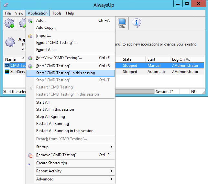This screenshot has height=184, width=208.
Task: Select Start All in this session
Action: (71, 109)
